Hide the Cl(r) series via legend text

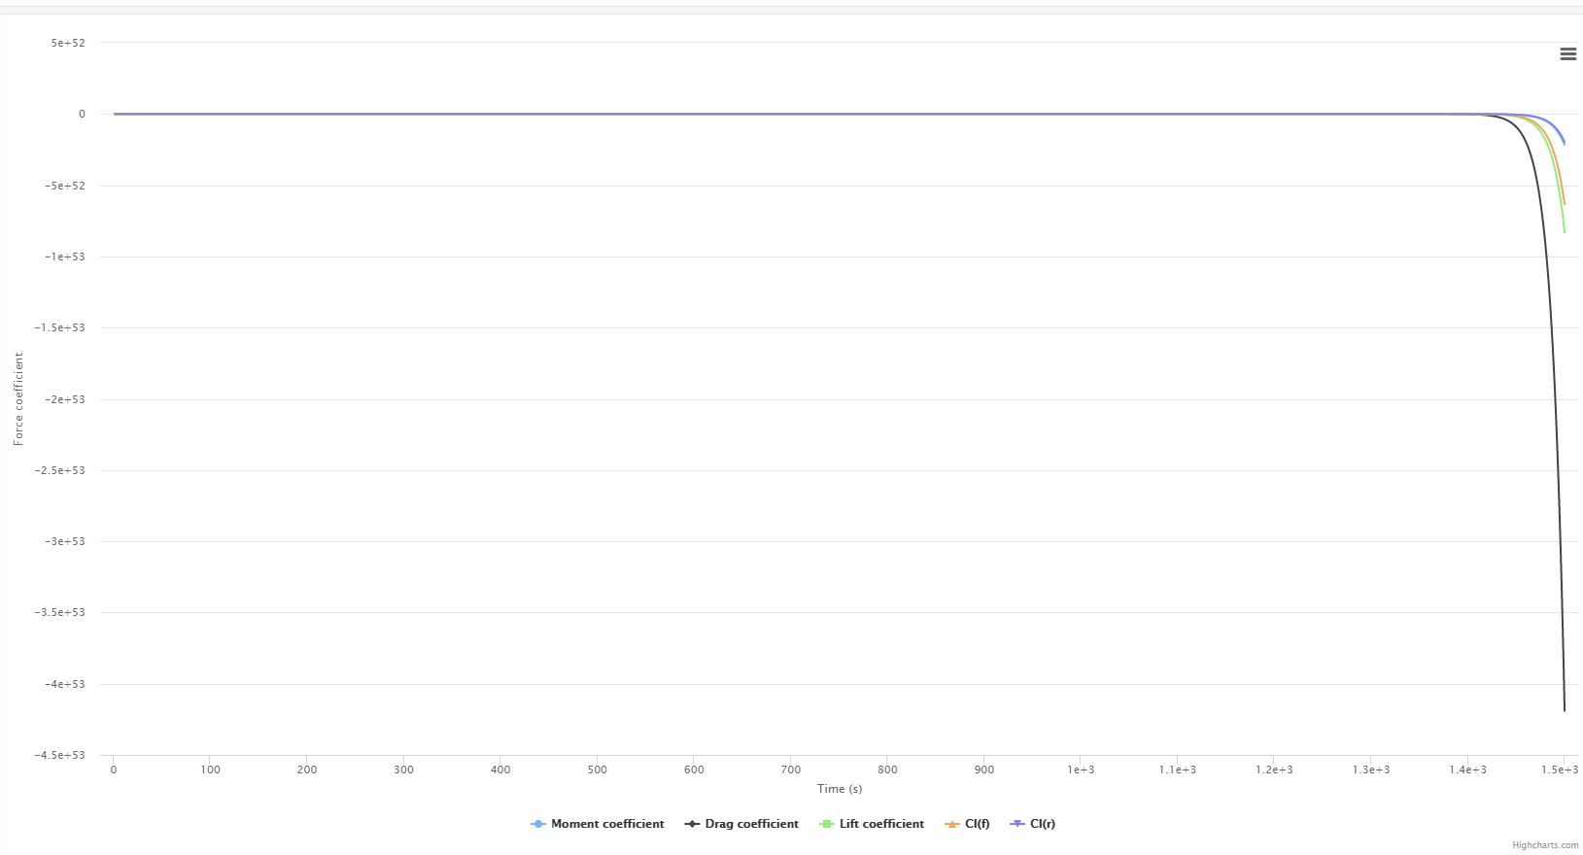tap(1042, 824)
